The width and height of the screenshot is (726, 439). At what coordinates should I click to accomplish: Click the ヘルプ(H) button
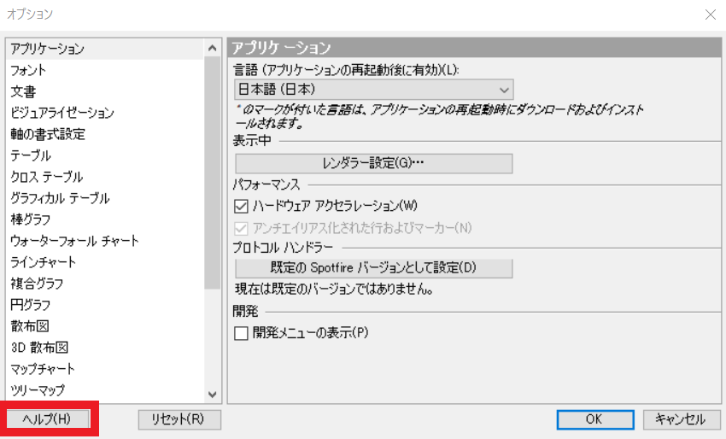tap(47, 419)
